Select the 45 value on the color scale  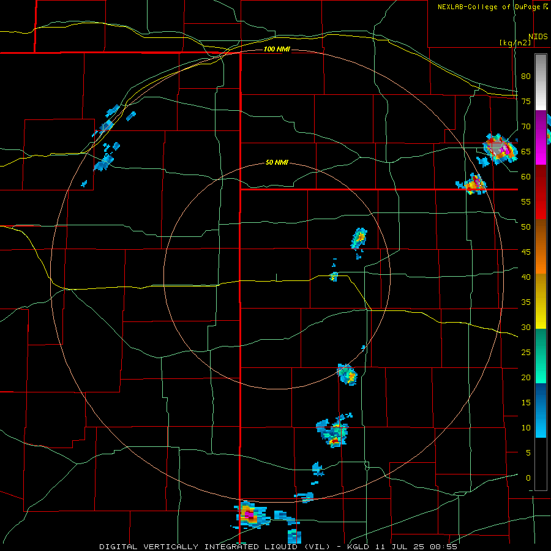(526, 252)
